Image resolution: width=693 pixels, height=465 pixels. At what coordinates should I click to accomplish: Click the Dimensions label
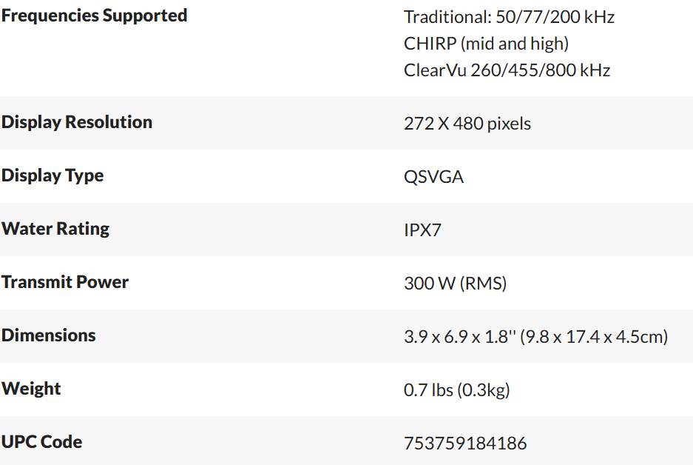click(49, 335)
